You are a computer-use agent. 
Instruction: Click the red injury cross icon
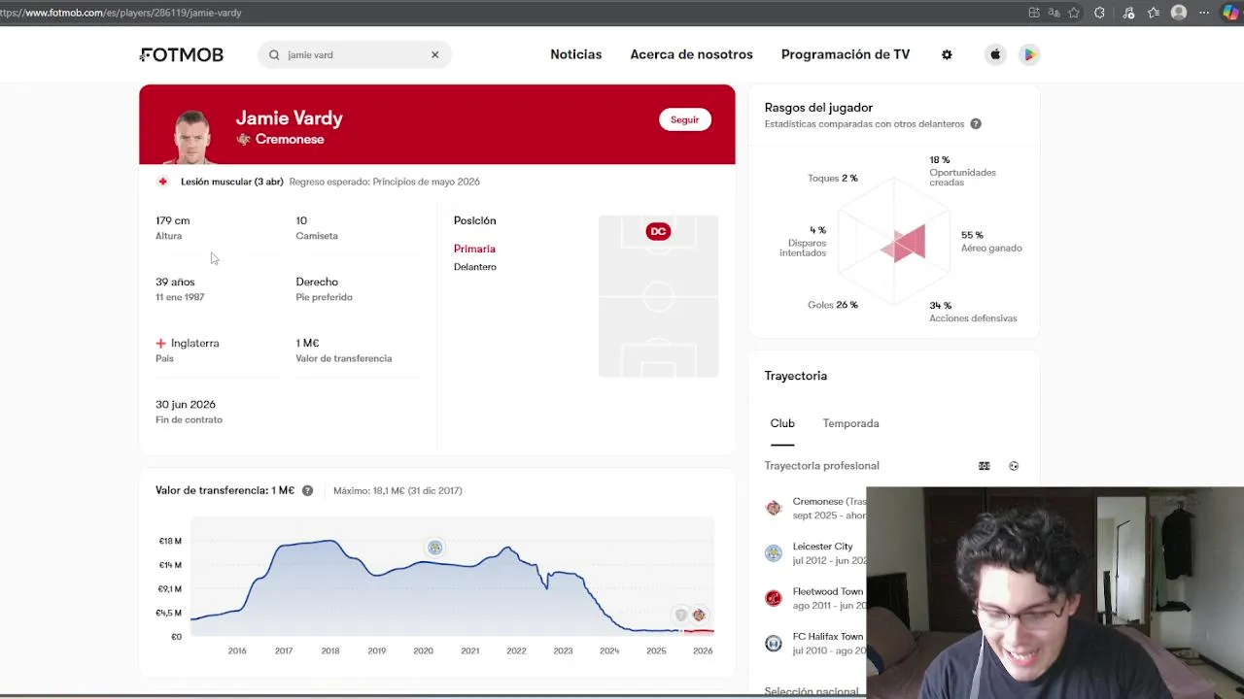162,182
